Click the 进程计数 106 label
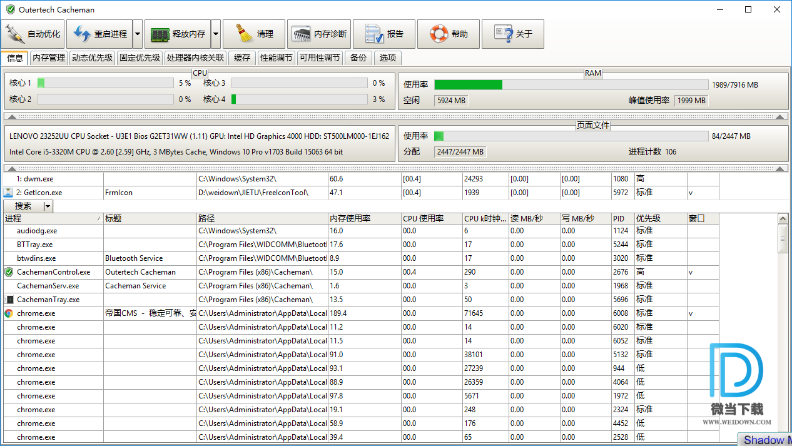The height and width of the screenshot is (446, 792). tap(652, 151)
